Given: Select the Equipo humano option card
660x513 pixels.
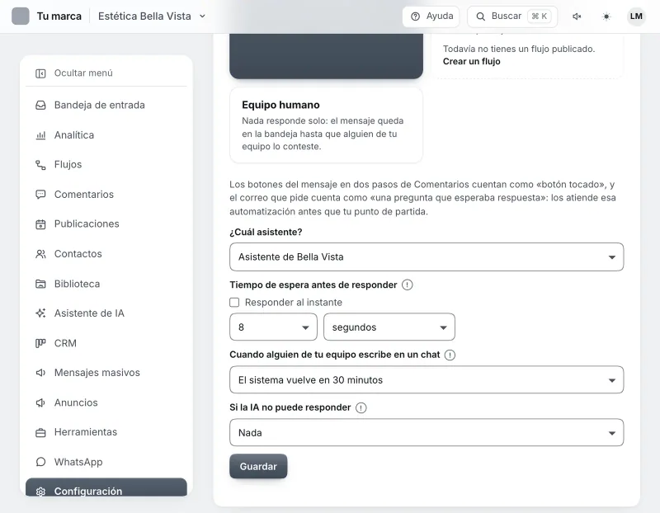Looking at the screenshot, I should click(x=326, y=125).
